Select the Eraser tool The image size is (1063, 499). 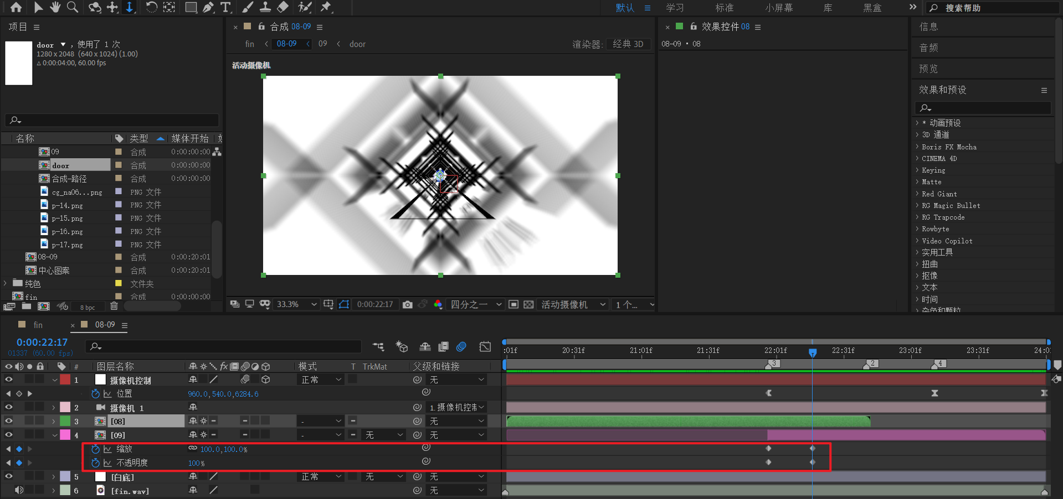click(x=283, y=7)
